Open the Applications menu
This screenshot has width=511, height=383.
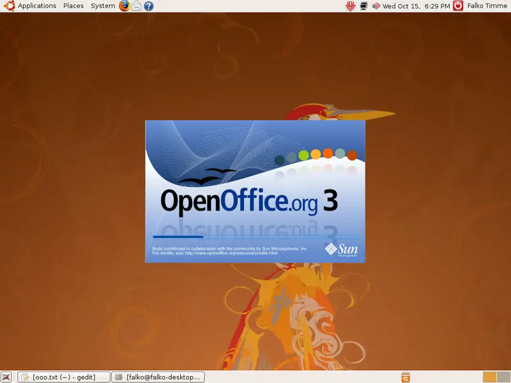[x=37, y=6]
